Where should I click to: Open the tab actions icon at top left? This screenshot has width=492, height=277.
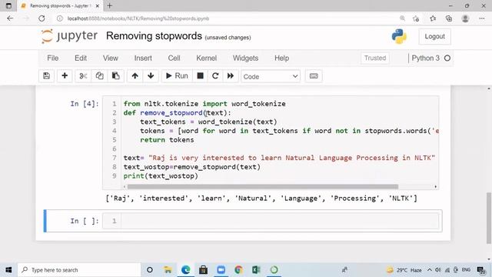pos(8,5)
